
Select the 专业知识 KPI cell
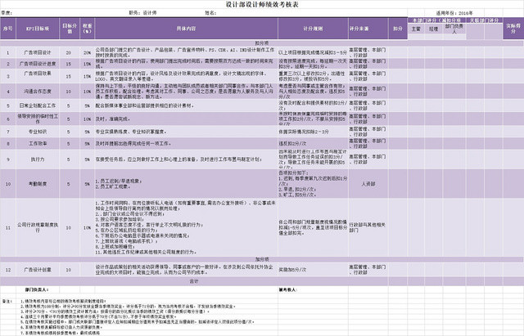tap(38, 132)
